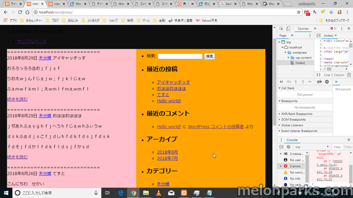Open the DevTools customize menu (three dots)

[x=342, y=29]
